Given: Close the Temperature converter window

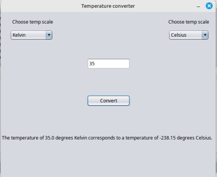Looking at the screenshot, I should (209, 6).
